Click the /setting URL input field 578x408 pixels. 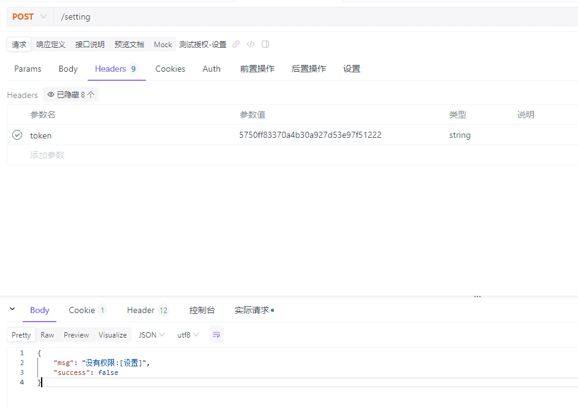pos(316,17)
